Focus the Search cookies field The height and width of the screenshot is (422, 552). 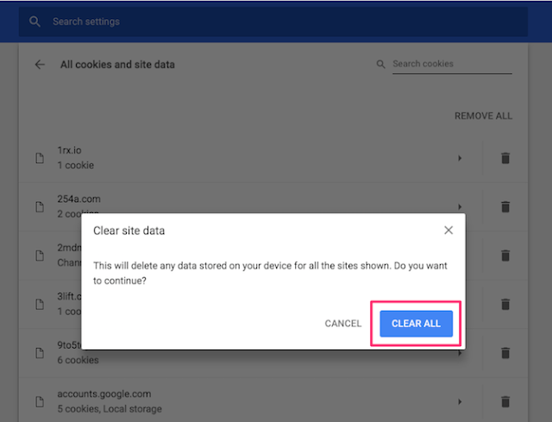point(451,64)
